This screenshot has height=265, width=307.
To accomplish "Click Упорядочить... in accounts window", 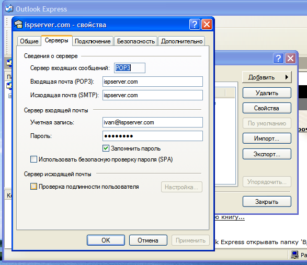I will (x=267, y=182).
